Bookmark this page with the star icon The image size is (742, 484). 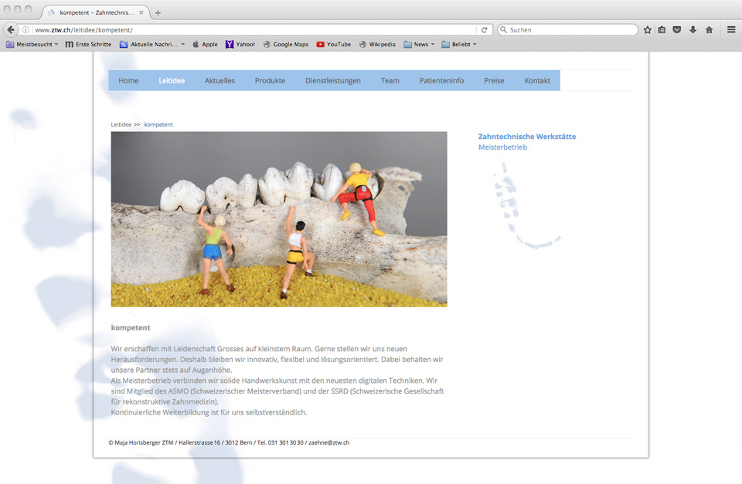point(648,30)
